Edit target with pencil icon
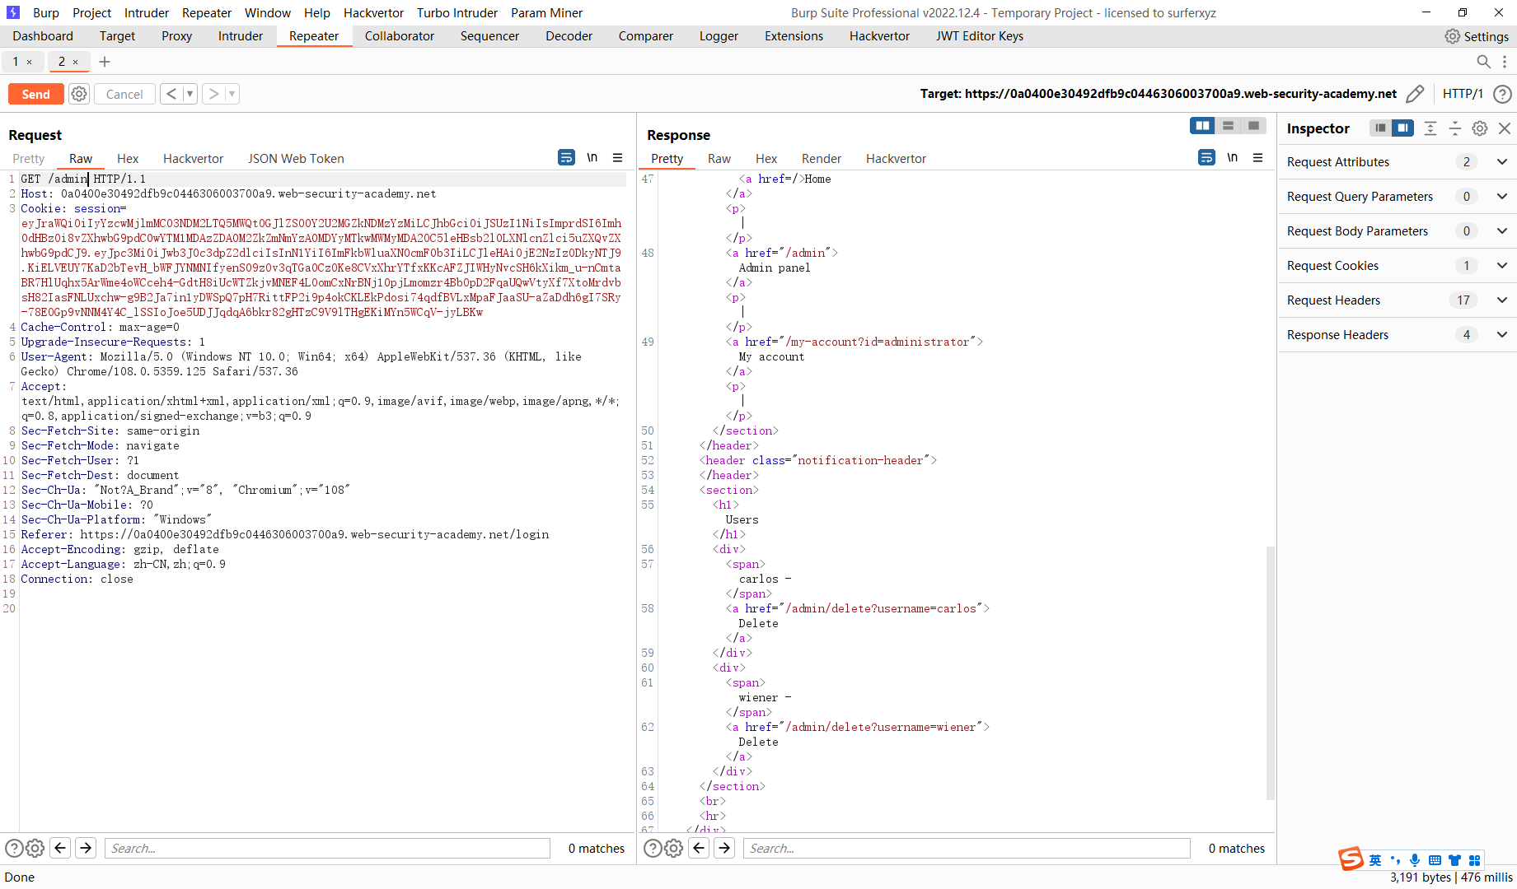This screenshot has height=889, width=1517. tap(1414, 94)
